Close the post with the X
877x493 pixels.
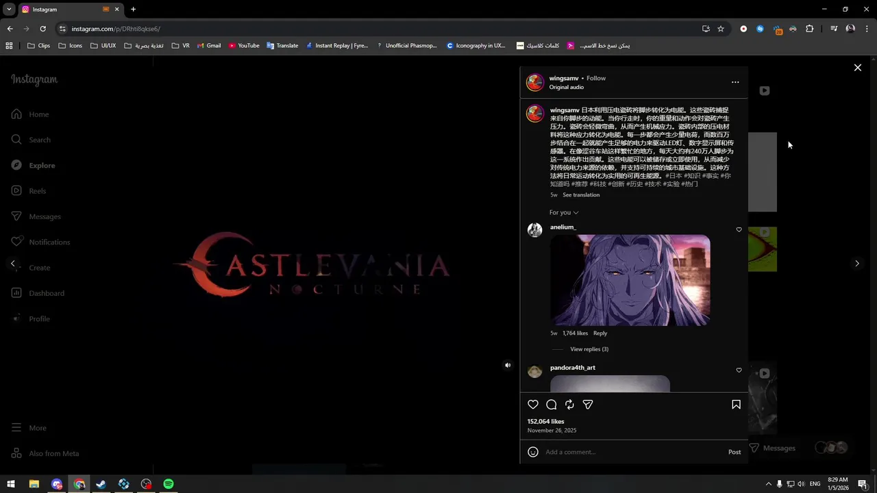pos(857,68)
